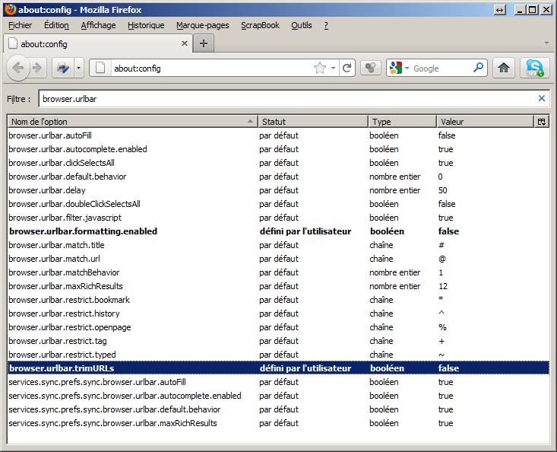Select services.sync.prefs.sync.browser.urlbar.autoFill row

point(278,382)
